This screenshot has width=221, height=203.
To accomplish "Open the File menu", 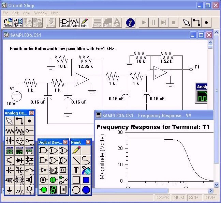I will coord(5,13).
